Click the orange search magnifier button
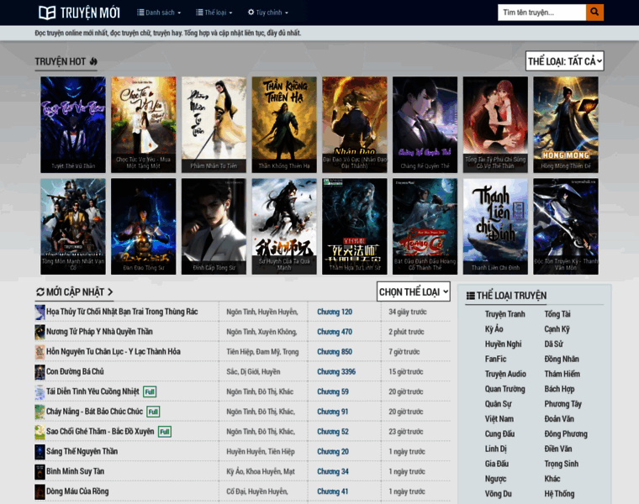 594,13
